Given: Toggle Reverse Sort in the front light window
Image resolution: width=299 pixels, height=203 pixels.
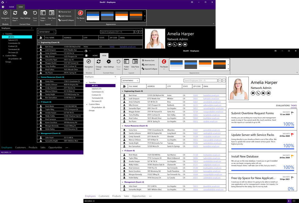Looking at the screenshot, I should click(x=148, y=60).
